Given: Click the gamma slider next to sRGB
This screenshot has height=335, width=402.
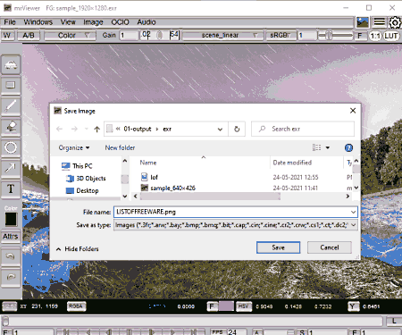Looking at the screenshot, I should pyautogui.click(x=335, y=36).
